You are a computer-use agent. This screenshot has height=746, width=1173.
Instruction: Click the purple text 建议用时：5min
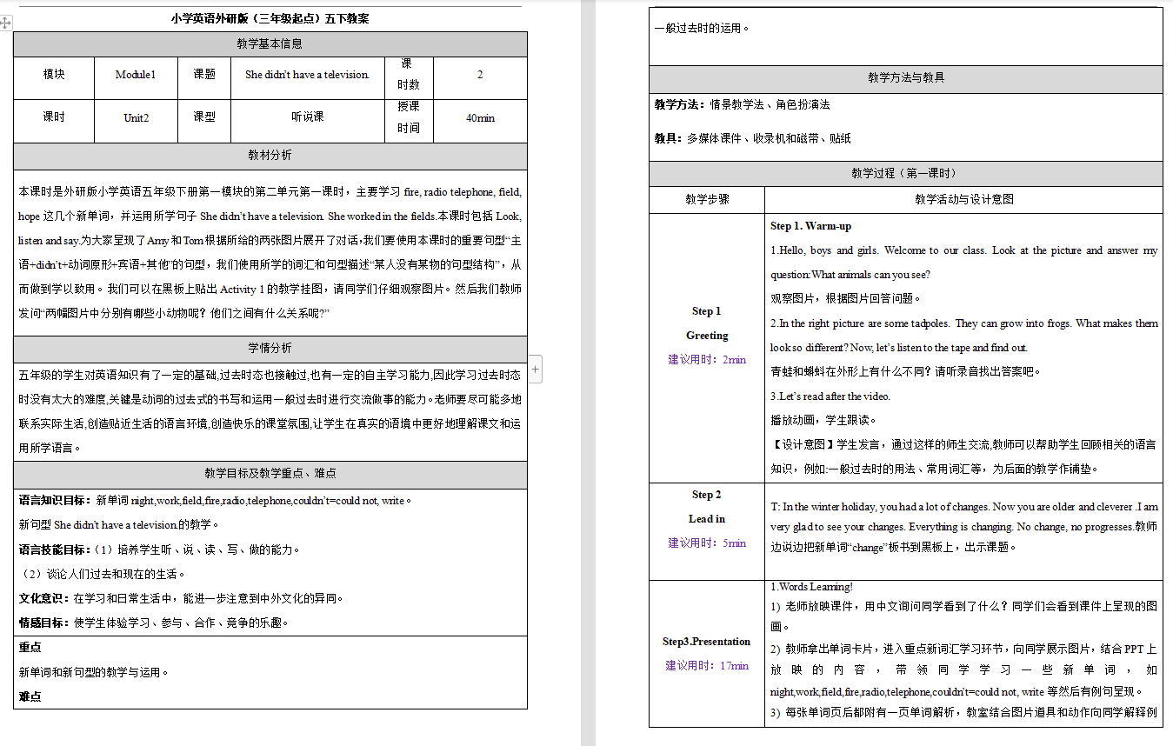(x=706, y=543)
